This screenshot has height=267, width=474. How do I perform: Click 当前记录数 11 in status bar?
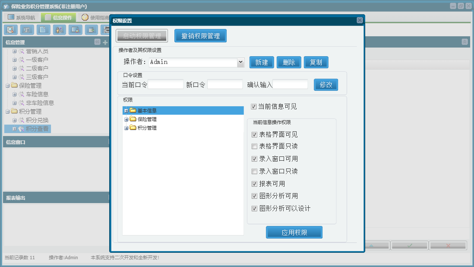[20, 257]
